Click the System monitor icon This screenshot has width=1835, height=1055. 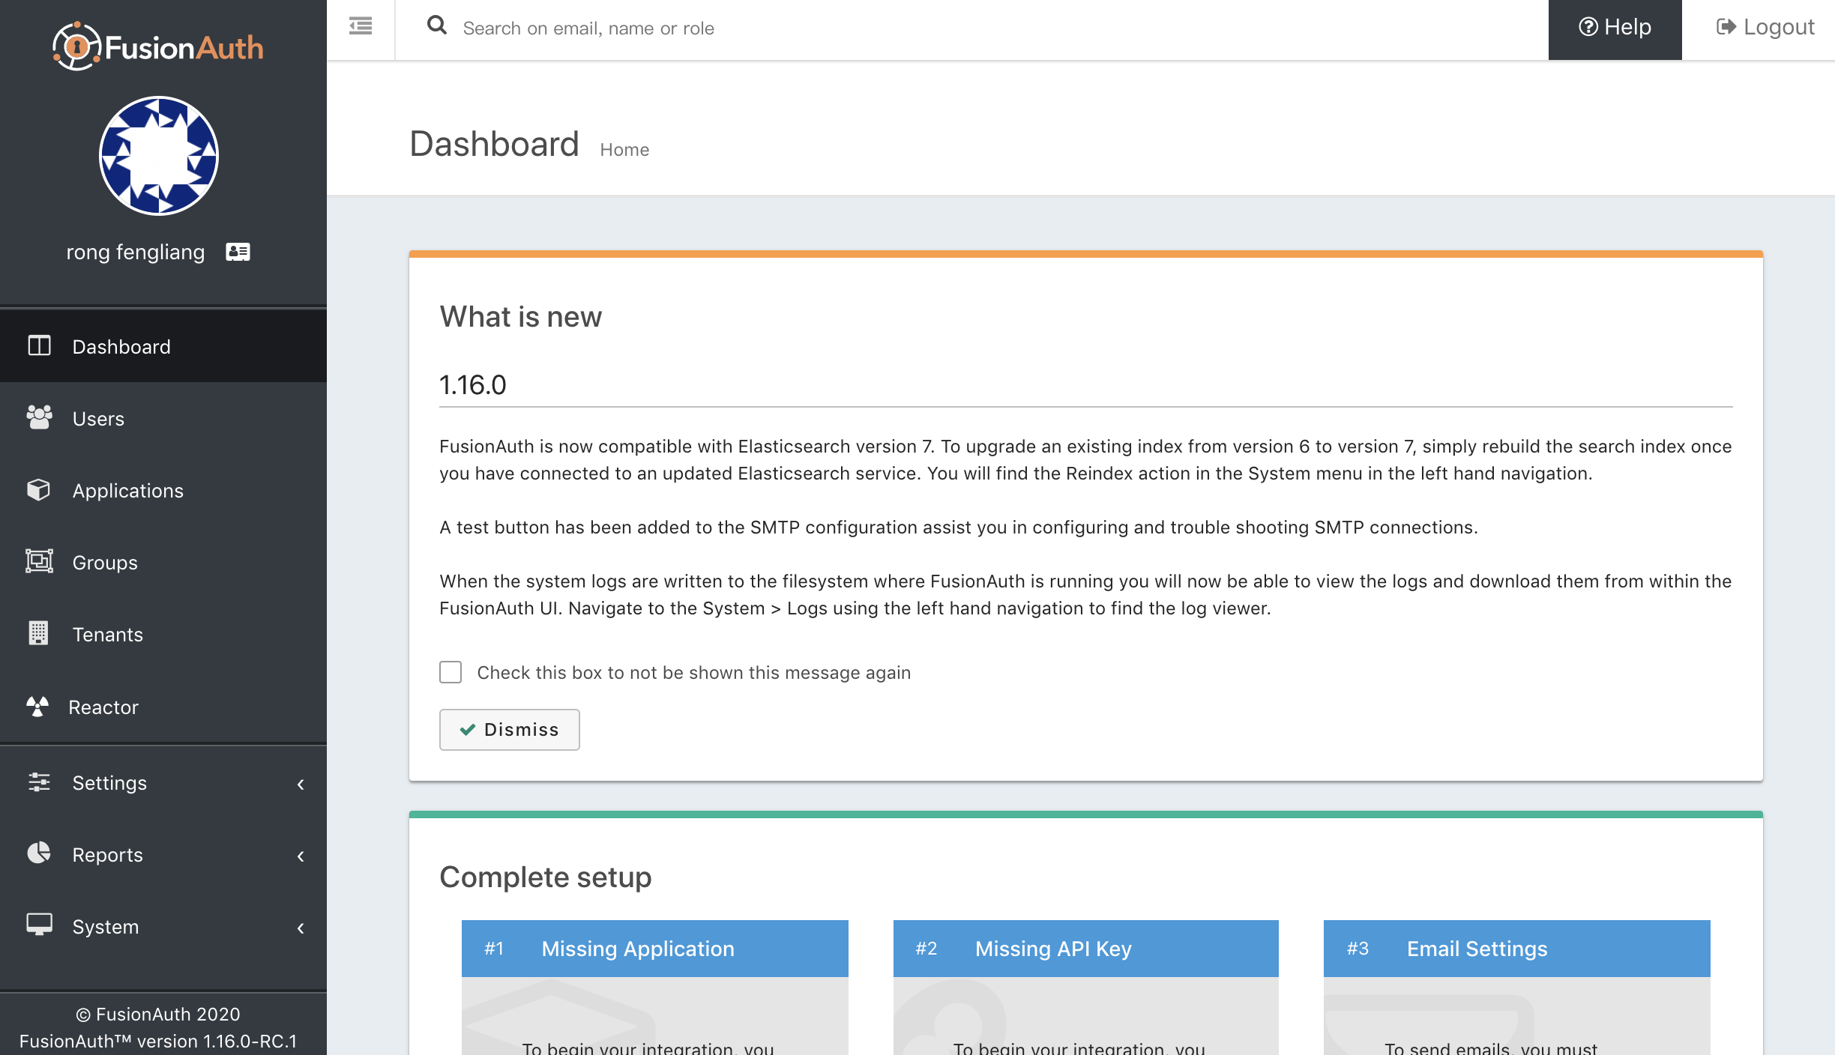coord(39,925)
